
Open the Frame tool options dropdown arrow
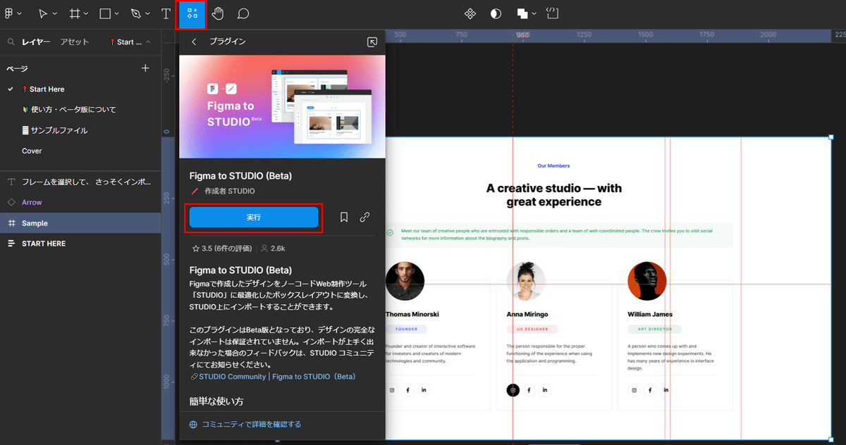click(x=85, y=14)
